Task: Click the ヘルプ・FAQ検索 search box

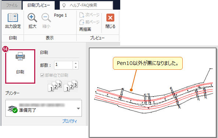Action: (86, 6)
